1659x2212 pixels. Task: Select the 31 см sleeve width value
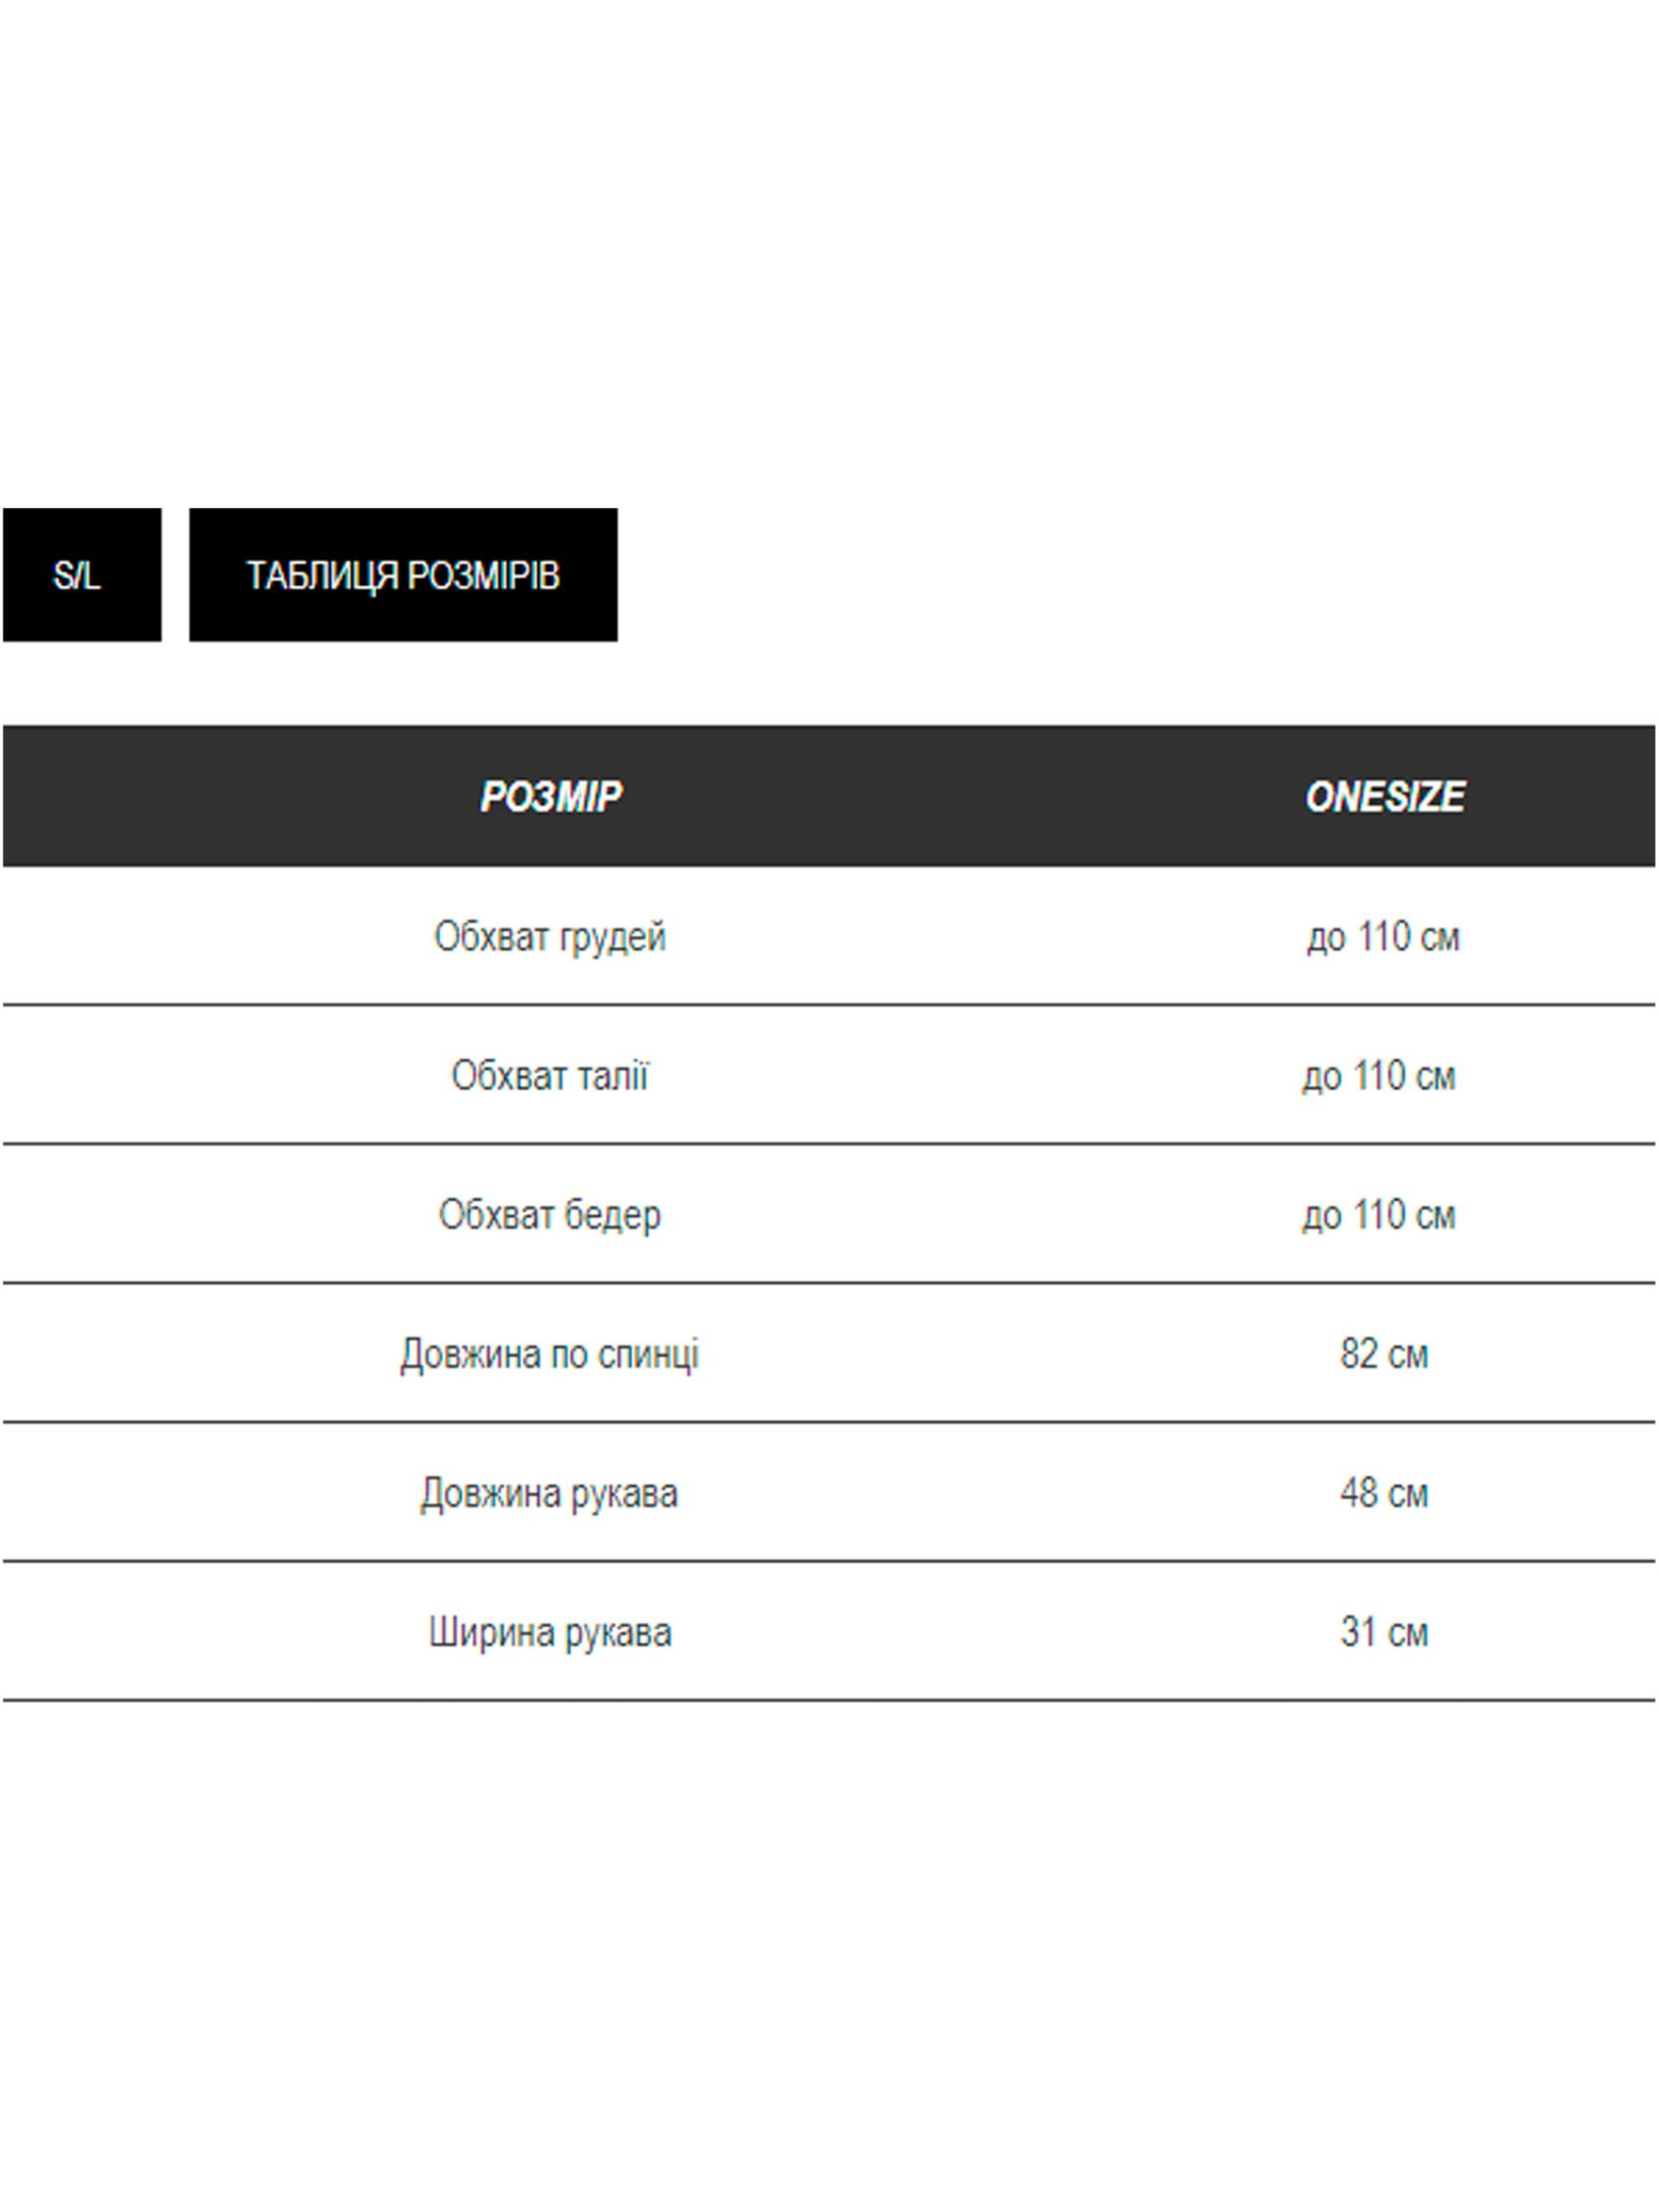click(x=1384, y=1632)
